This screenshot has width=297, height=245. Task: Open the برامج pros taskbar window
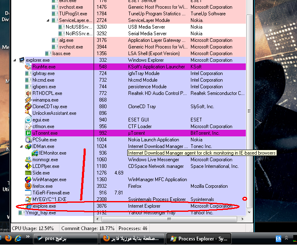(x=66, y=239)
